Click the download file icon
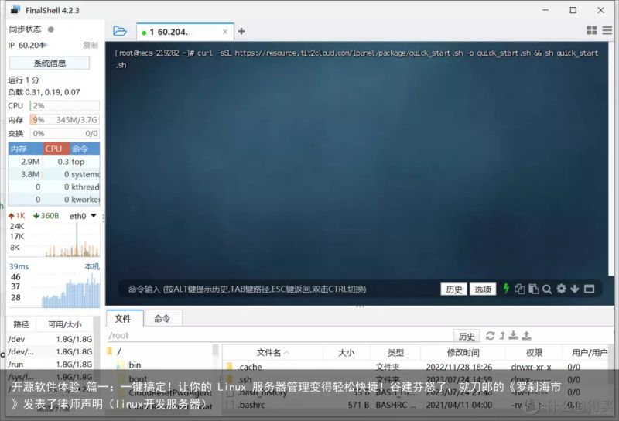 pyautogui.click(x=513, y=336)
